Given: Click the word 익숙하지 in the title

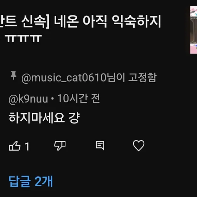Looking at the screenshot, I should (136, 21).
